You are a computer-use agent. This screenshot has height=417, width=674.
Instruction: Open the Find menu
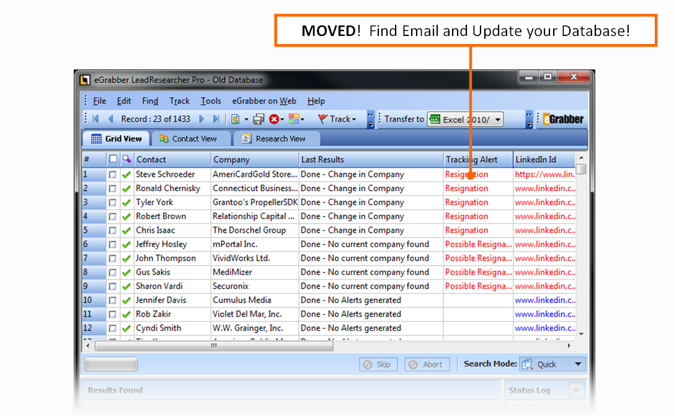point(150,101)
